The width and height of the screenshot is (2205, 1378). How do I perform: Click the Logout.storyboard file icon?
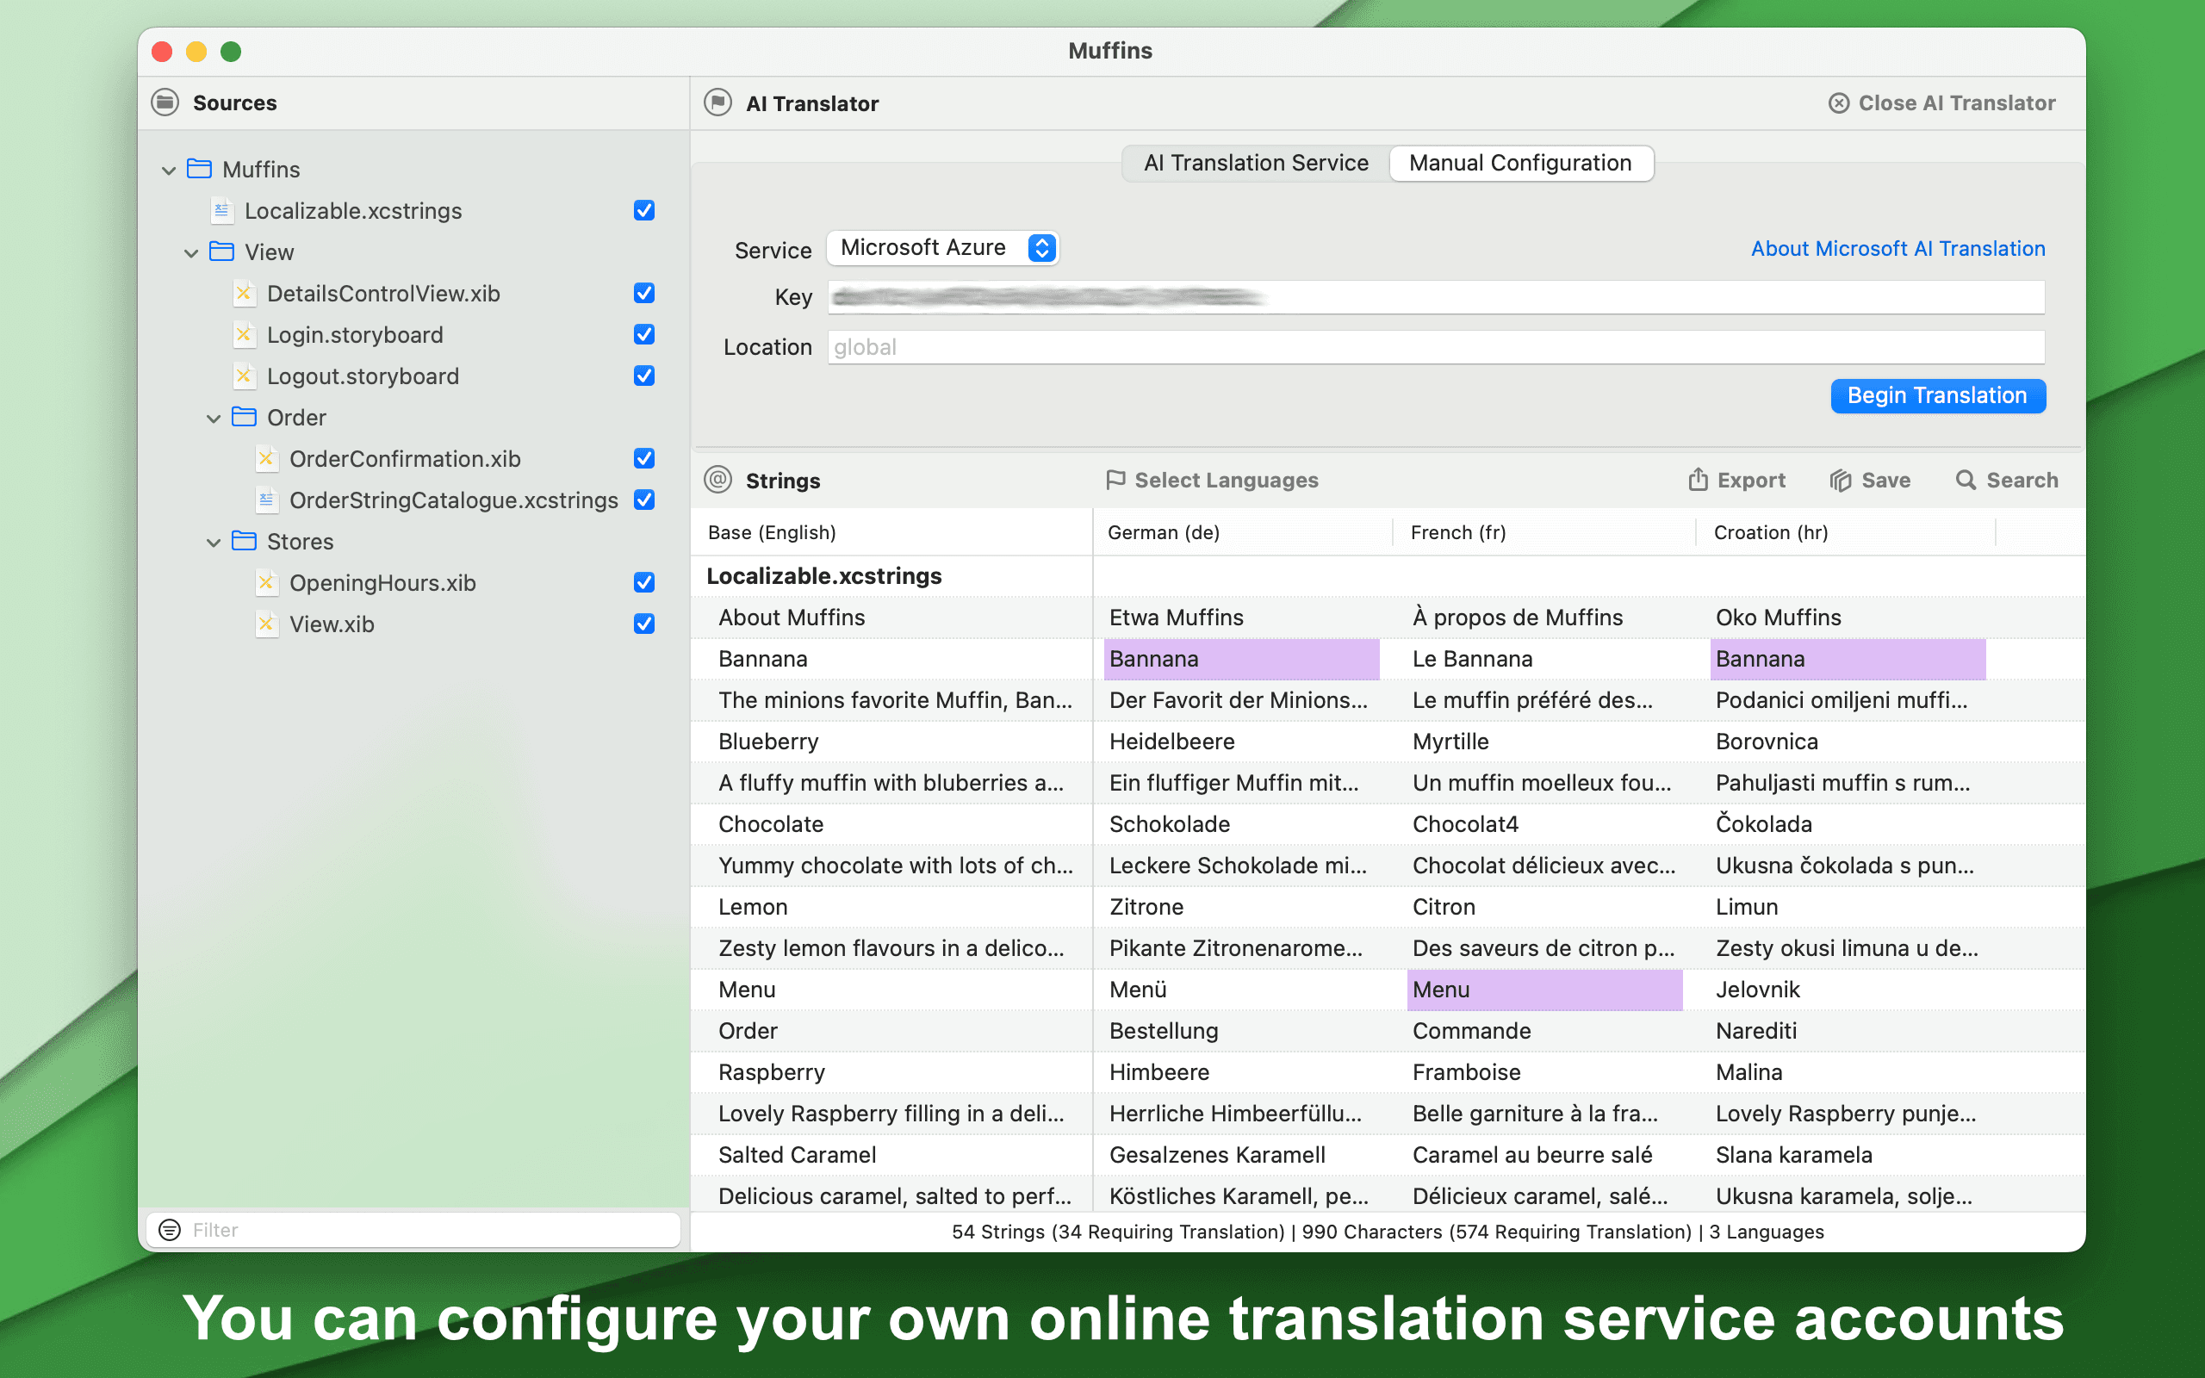tap(243, 376)
